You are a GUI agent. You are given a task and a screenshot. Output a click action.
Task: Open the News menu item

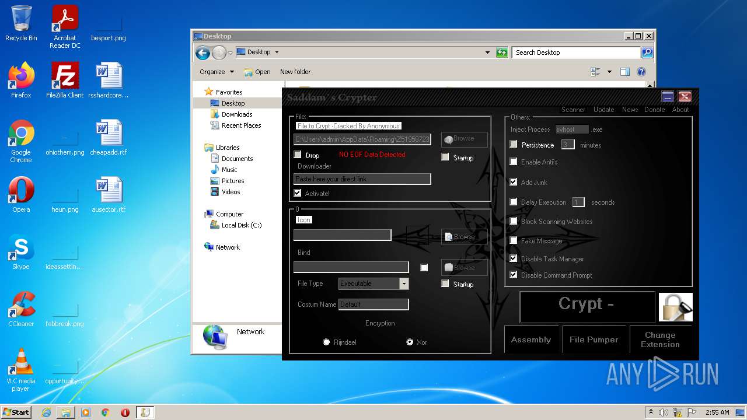(630, 110)
